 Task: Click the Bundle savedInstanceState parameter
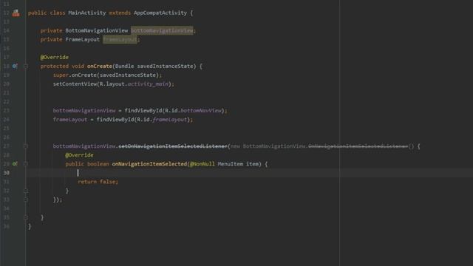tap(155, 66)
